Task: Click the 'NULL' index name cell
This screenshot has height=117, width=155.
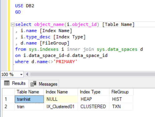Action: point(61,99)
